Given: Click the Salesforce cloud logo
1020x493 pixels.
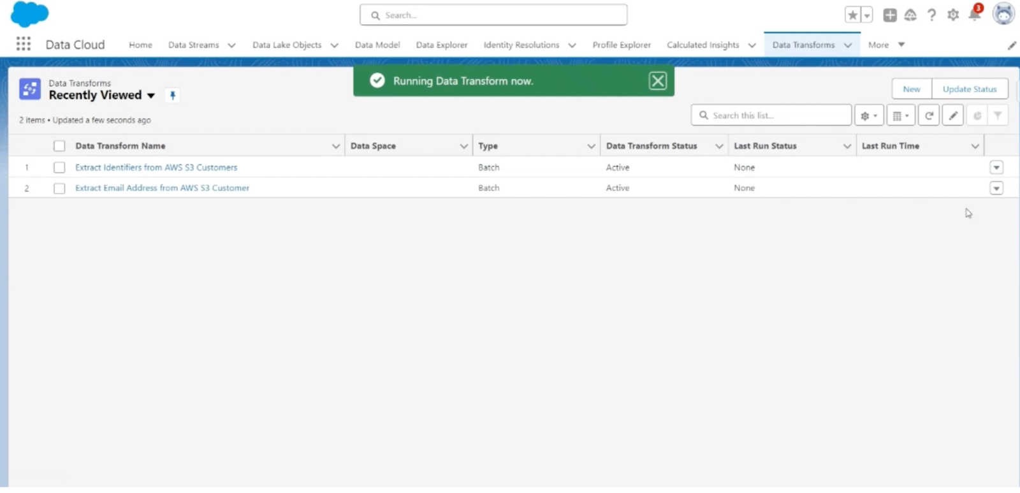Looking at the screenshot, I should [29, 14].
